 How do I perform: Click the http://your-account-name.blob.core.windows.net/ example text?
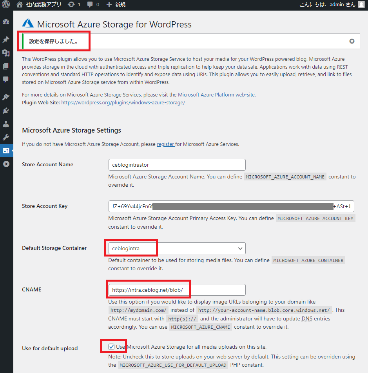(x=264, y=310)
